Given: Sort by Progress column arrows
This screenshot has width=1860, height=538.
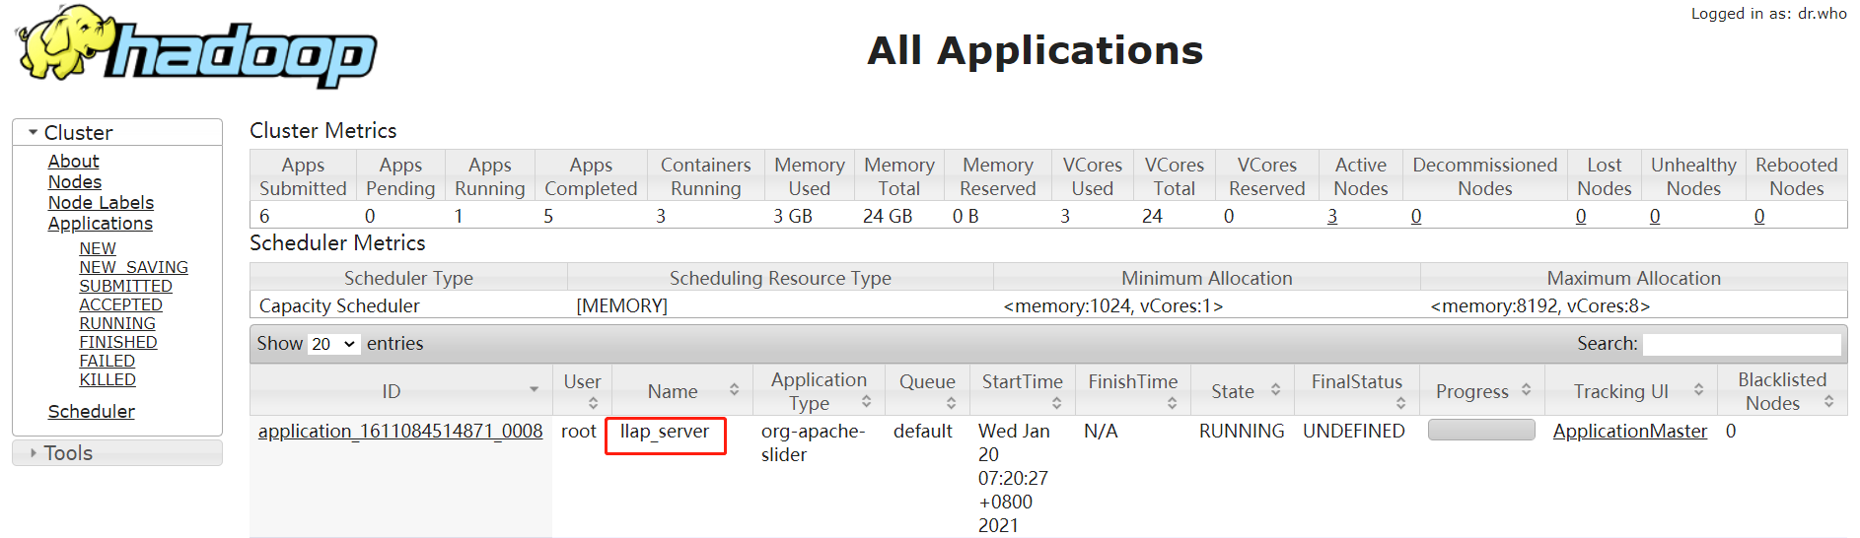Looking at the screenshot, I should pyautogui.click(x=1526, y=390).
